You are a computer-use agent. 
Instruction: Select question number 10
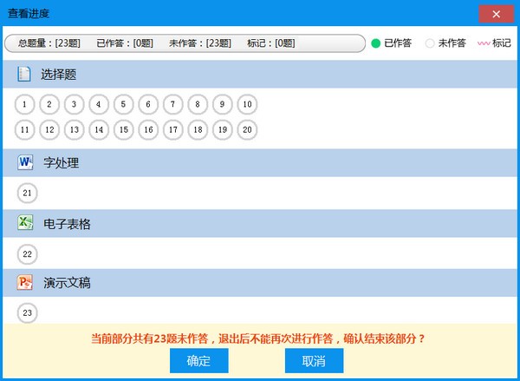247,105
